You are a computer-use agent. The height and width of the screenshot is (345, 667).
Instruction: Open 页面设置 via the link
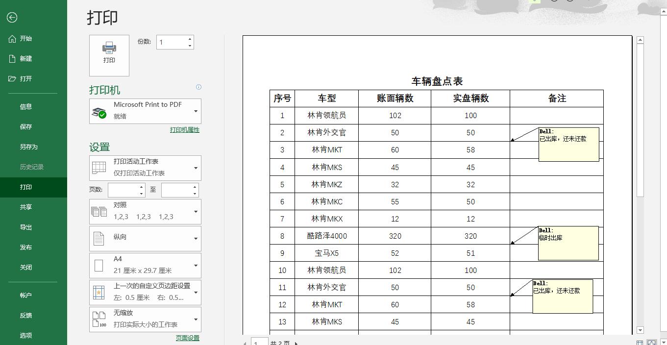click(x=186, y=338)
